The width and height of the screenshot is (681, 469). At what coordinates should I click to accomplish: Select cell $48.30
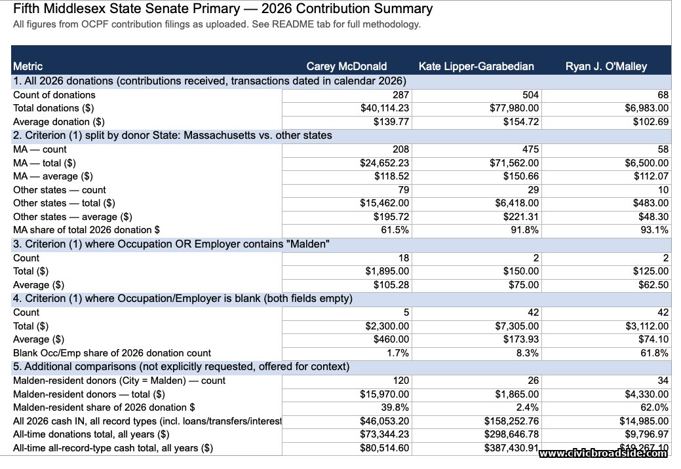(x=606, y=217)
